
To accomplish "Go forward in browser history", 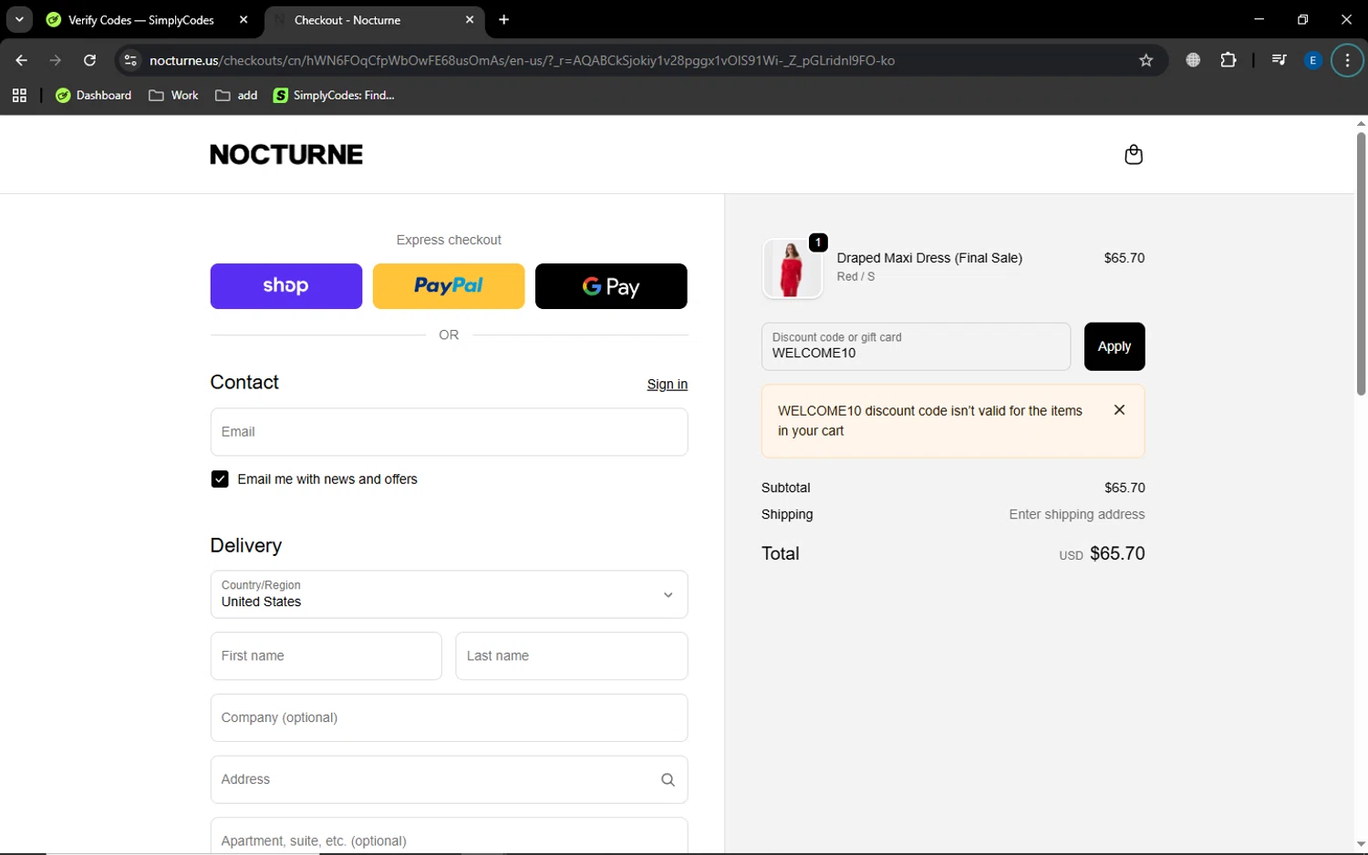I will click(x=56, y=60).
